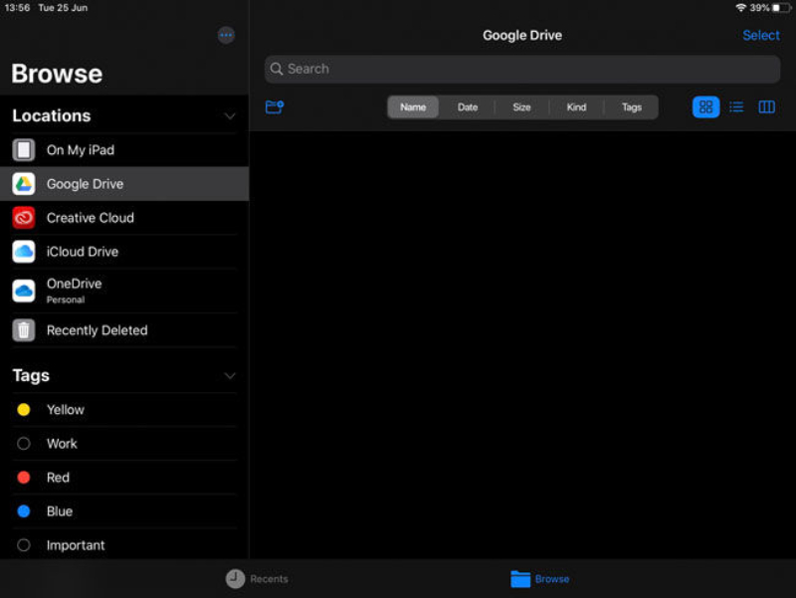The image size is (796, 598).
Task: Collapse the Tags section chevron
Action: [230, 376]
